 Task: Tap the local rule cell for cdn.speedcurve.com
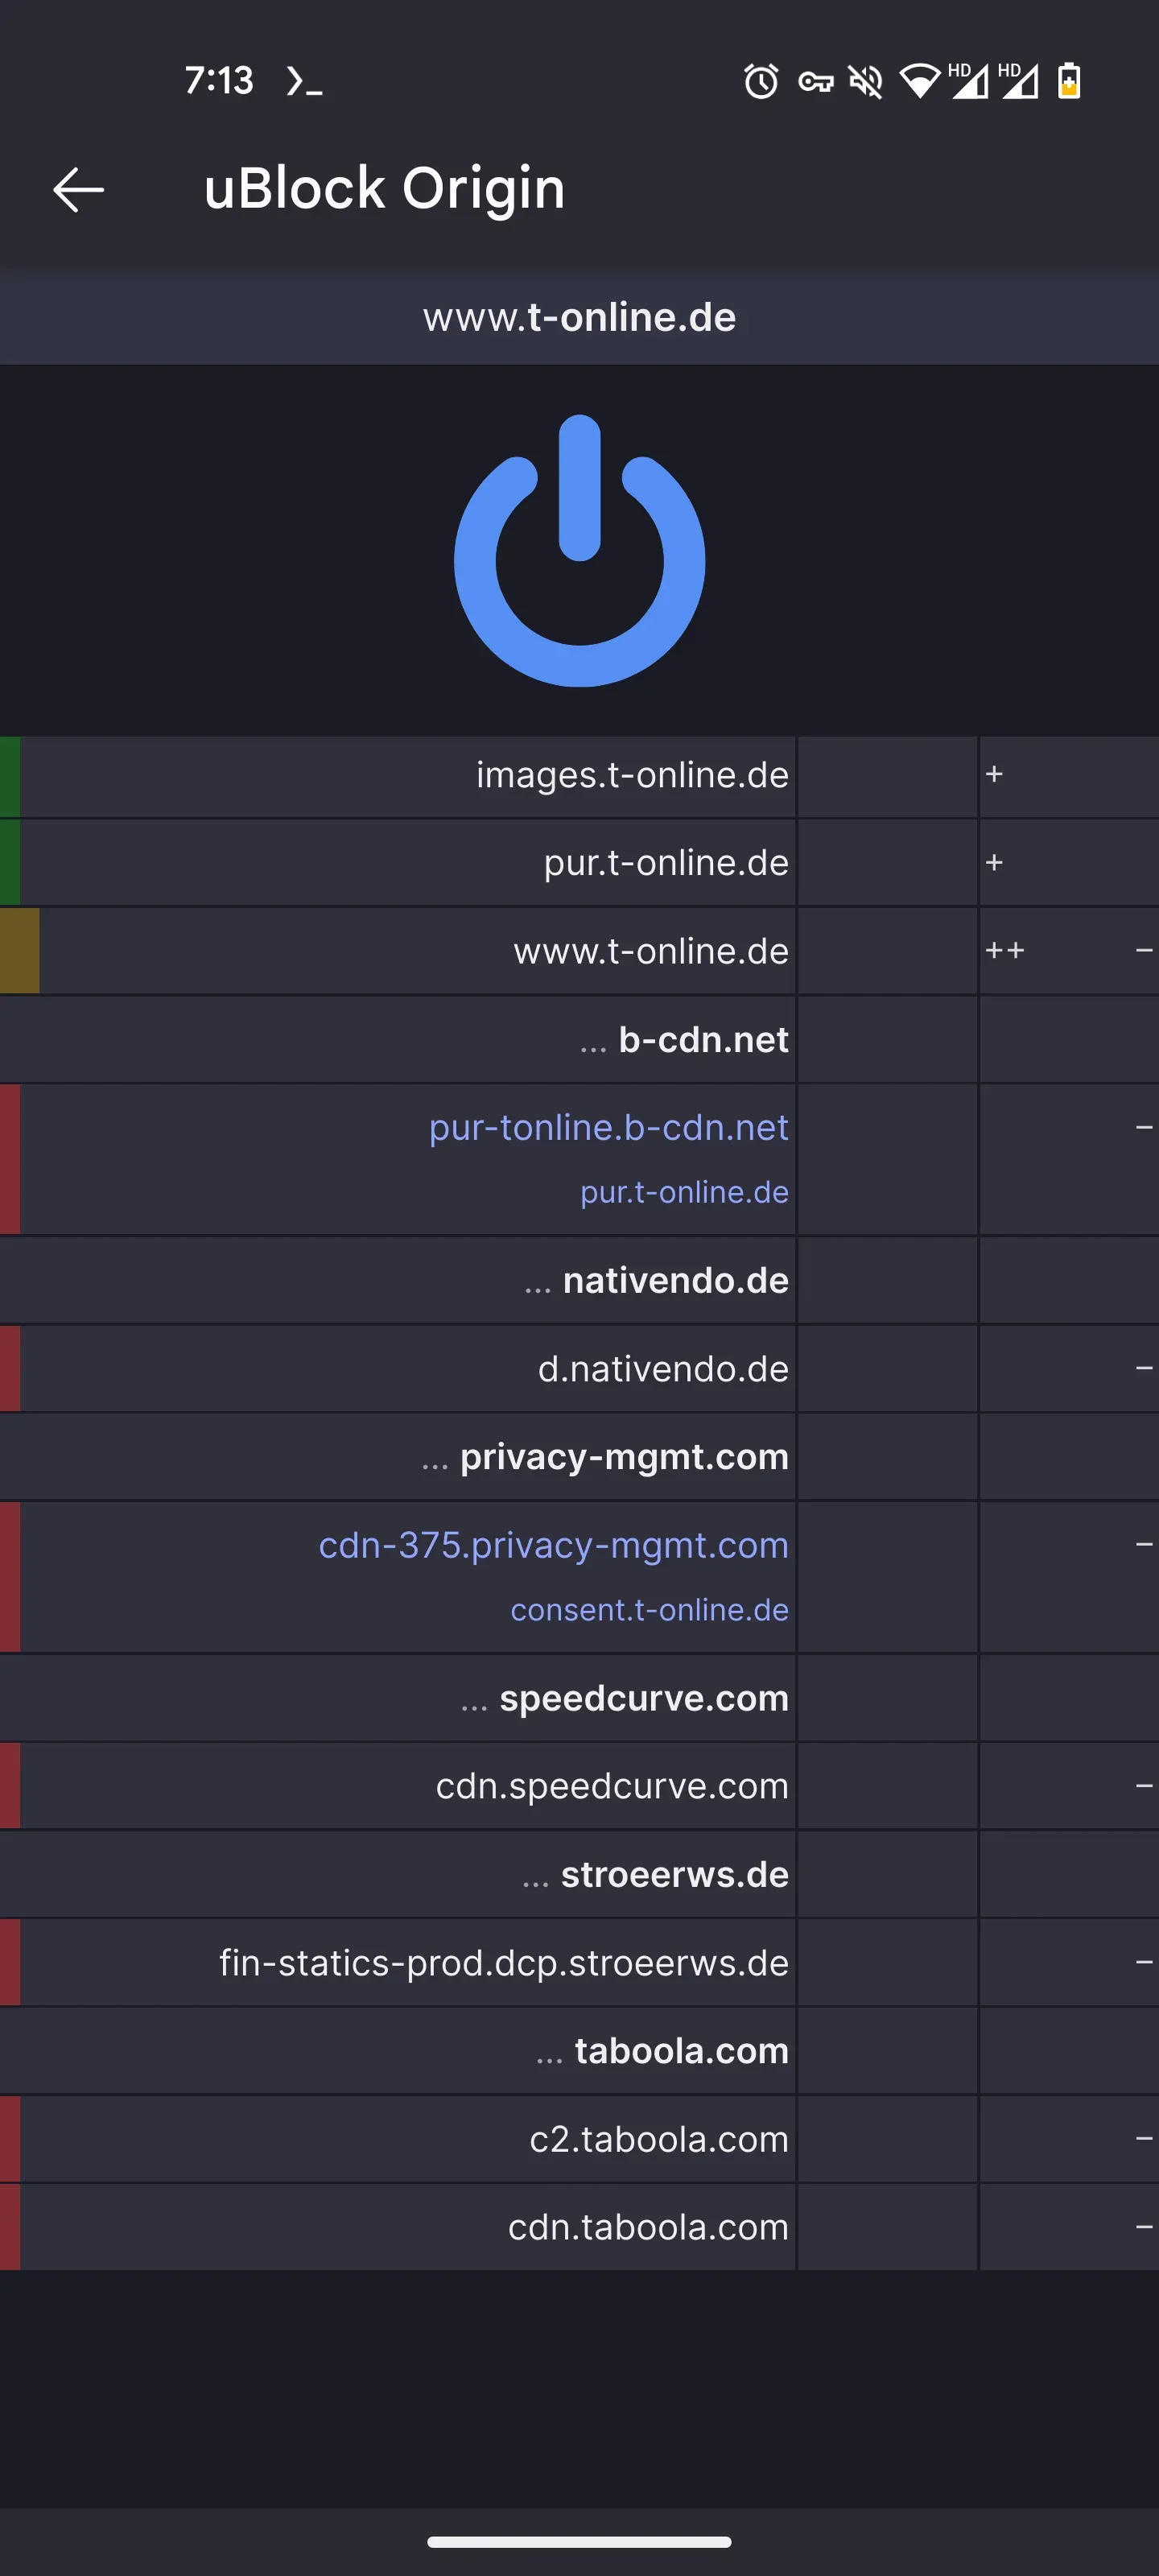[x=1069, y=1786]
